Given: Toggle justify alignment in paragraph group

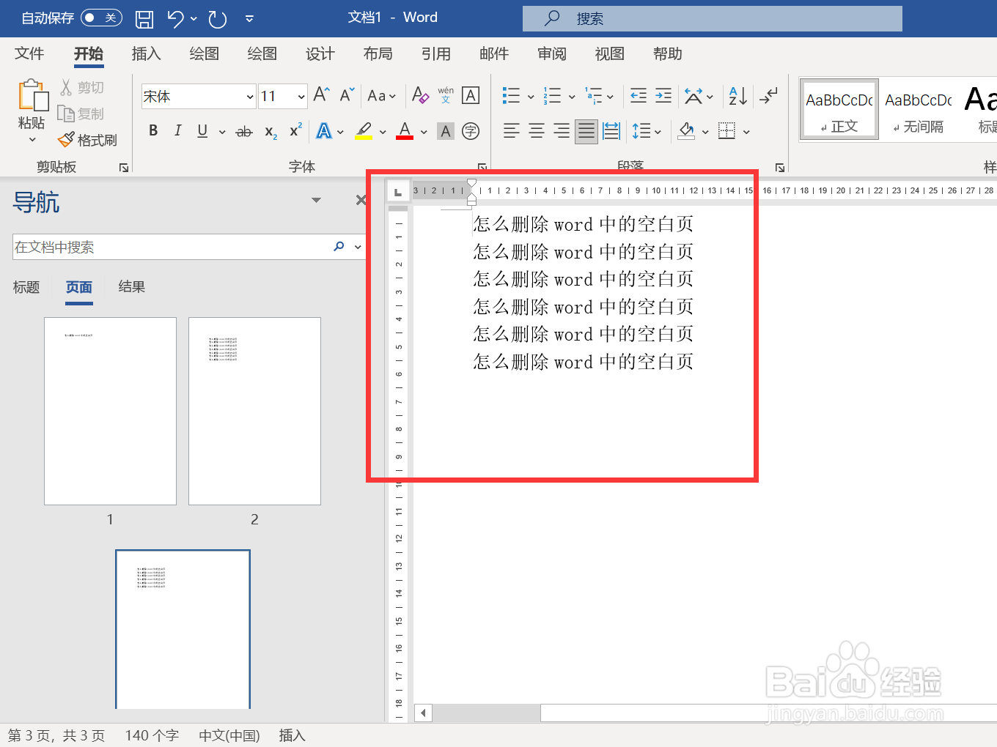Looking at the screenshot, I should (x=586, y=130).
